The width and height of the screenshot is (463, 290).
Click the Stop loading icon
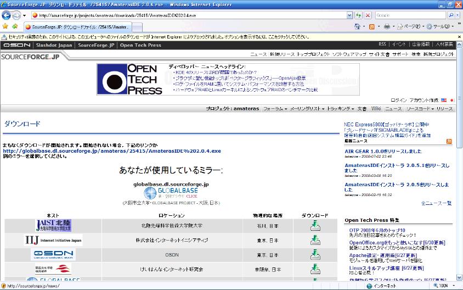pyautogui.click(x=368, y=15)
